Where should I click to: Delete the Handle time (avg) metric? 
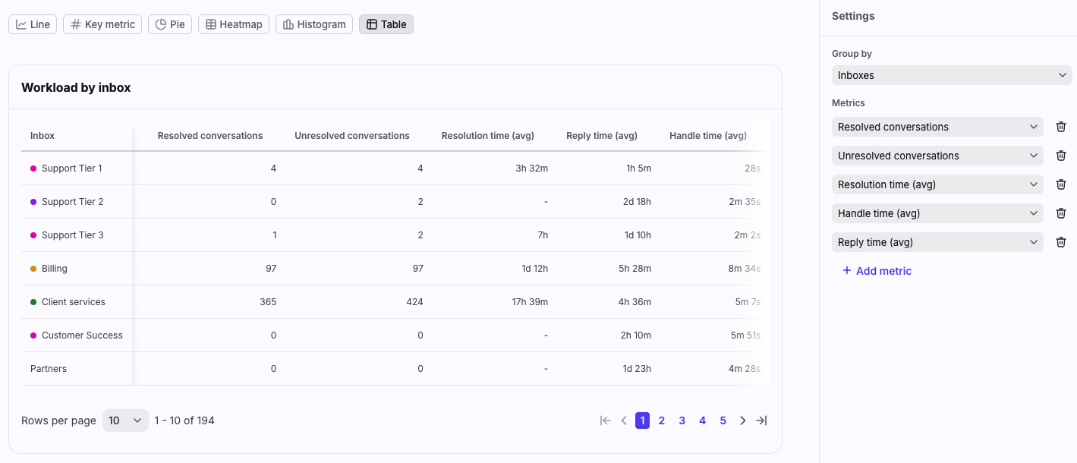click(x=1061, y=213)
